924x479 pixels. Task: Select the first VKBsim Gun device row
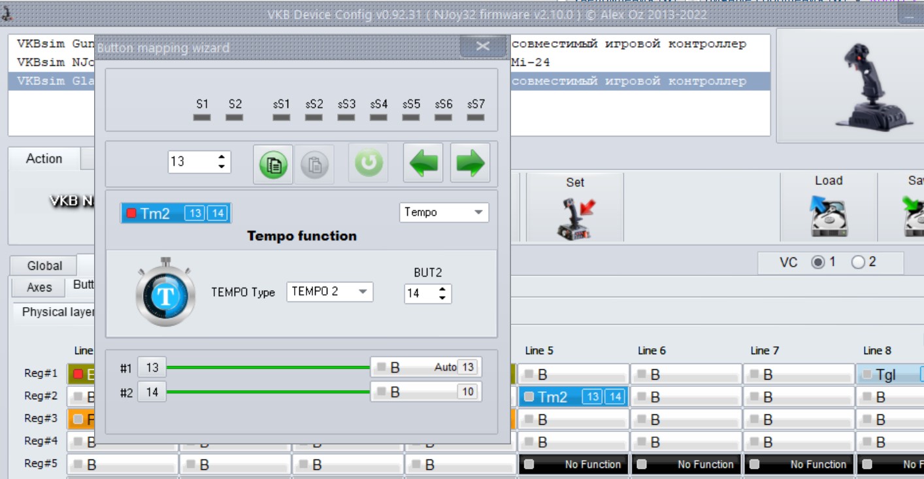point(389,44)
